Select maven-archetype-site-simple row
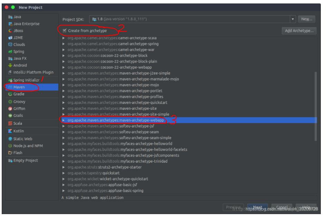This screenshot has height=221, width=326. pyautogui.click(x=189, y=114)
